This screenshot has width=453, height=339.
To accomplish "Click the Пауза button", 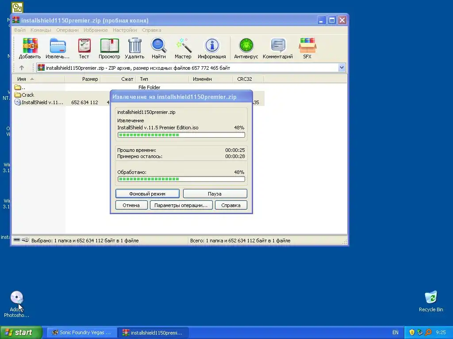I will [215, 194].
